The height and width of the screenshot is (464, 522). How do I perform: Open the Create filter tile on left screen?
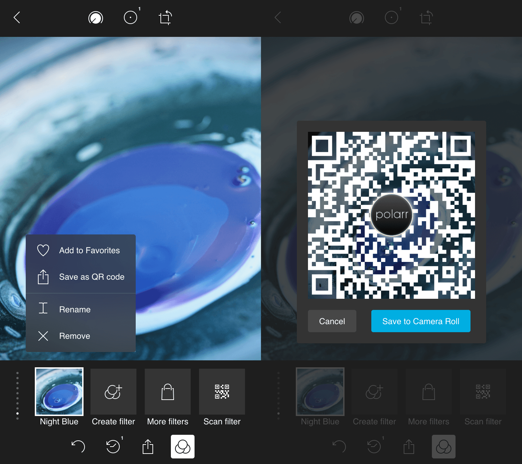(x=113, y=392)
